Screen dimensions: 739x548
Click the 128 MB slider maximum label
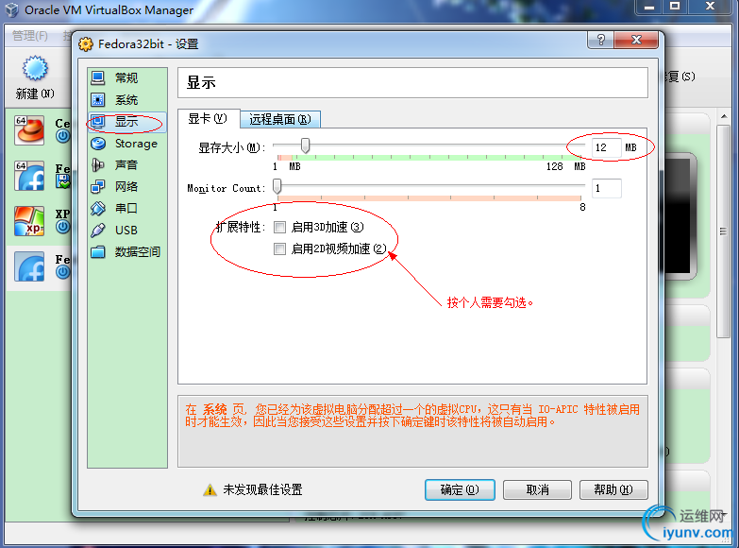tap(565, 166)
